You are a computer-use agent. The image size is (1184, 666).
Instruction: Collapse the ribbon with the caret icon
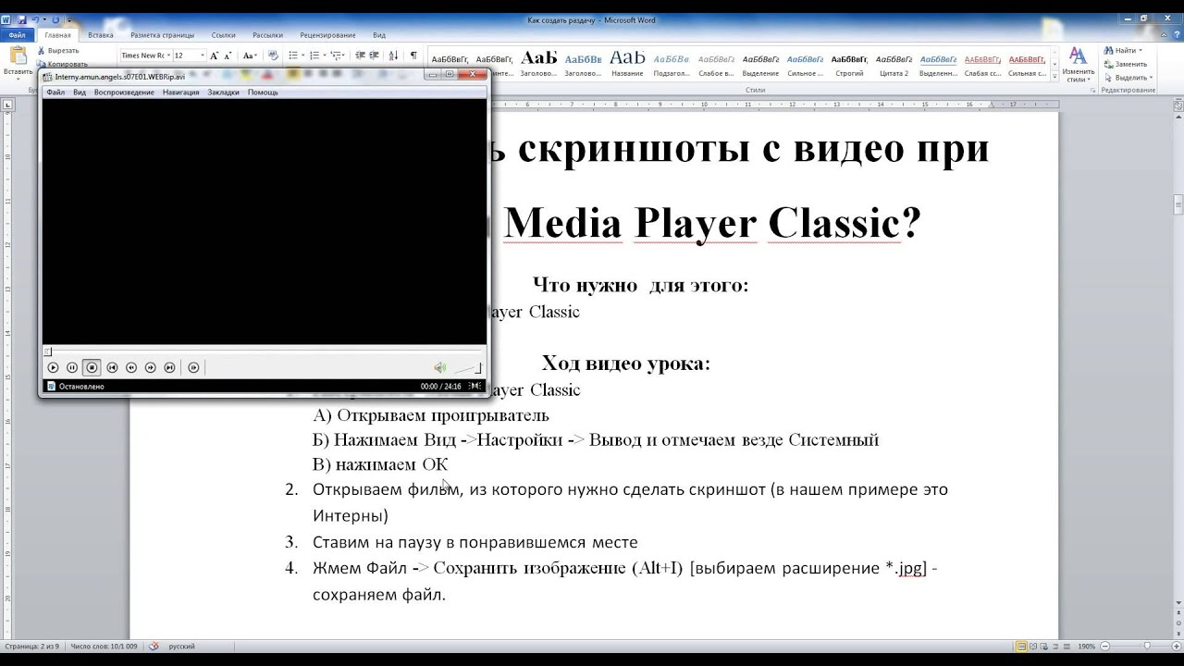(1162, 35)
